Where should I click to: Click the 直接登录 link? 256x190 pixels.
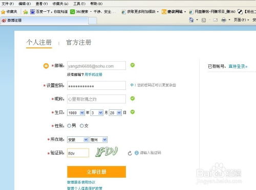point(238,66)
